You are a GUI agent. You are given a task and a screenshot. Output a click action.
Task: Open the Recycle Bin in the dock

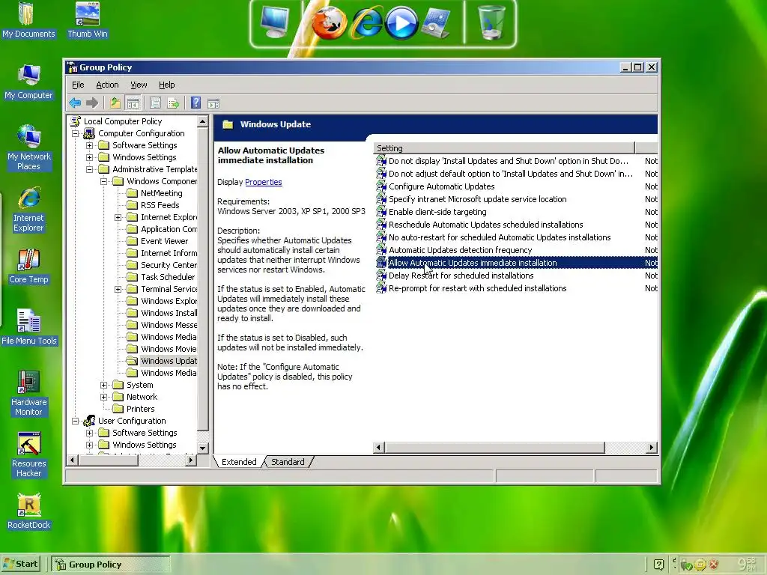(491, 22)
